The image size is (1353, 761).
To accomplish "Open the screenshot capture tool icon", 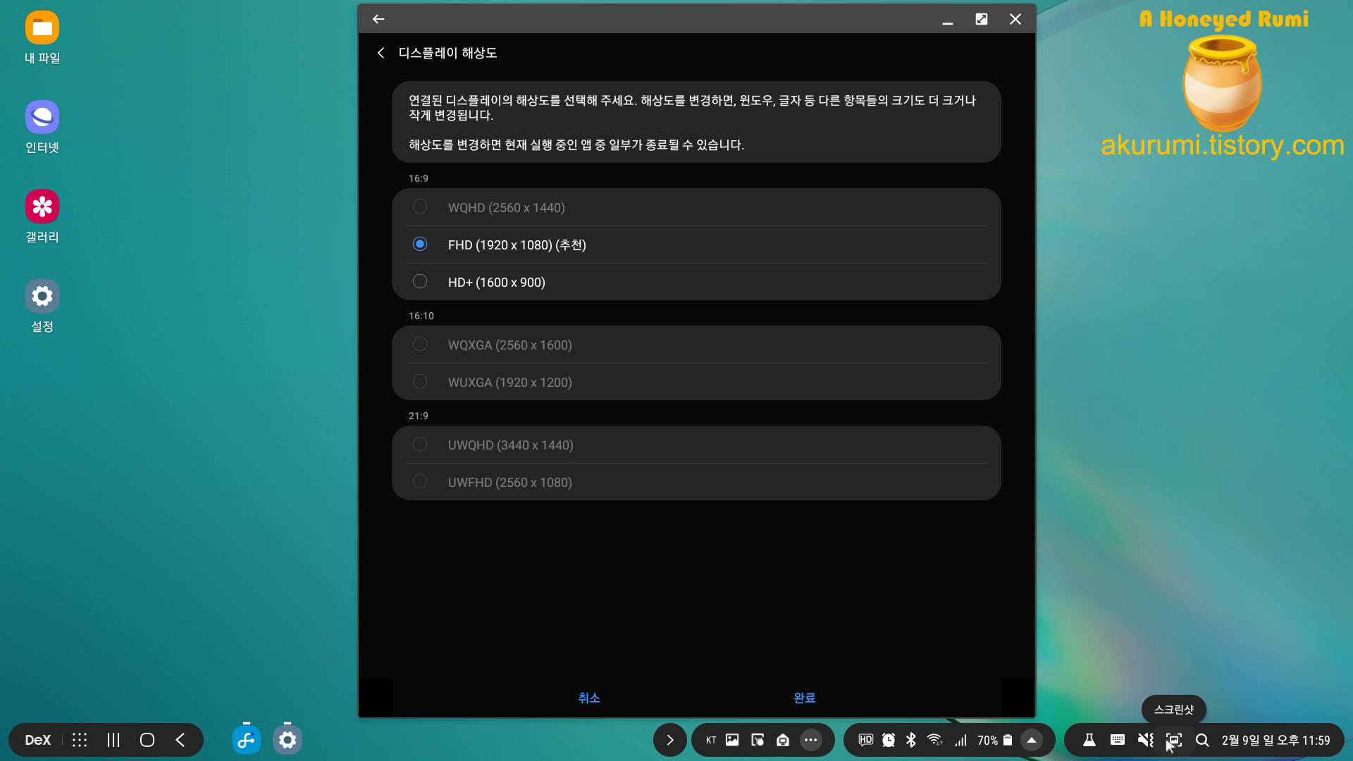I will point(1173,740).
